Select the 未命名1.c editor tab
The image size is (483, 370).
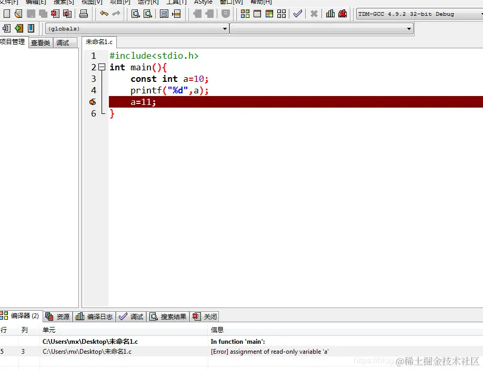coord(99,42)
